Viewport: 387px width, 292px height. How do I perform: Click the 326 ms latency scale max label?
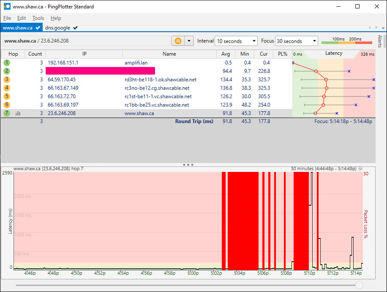point(368,54)
